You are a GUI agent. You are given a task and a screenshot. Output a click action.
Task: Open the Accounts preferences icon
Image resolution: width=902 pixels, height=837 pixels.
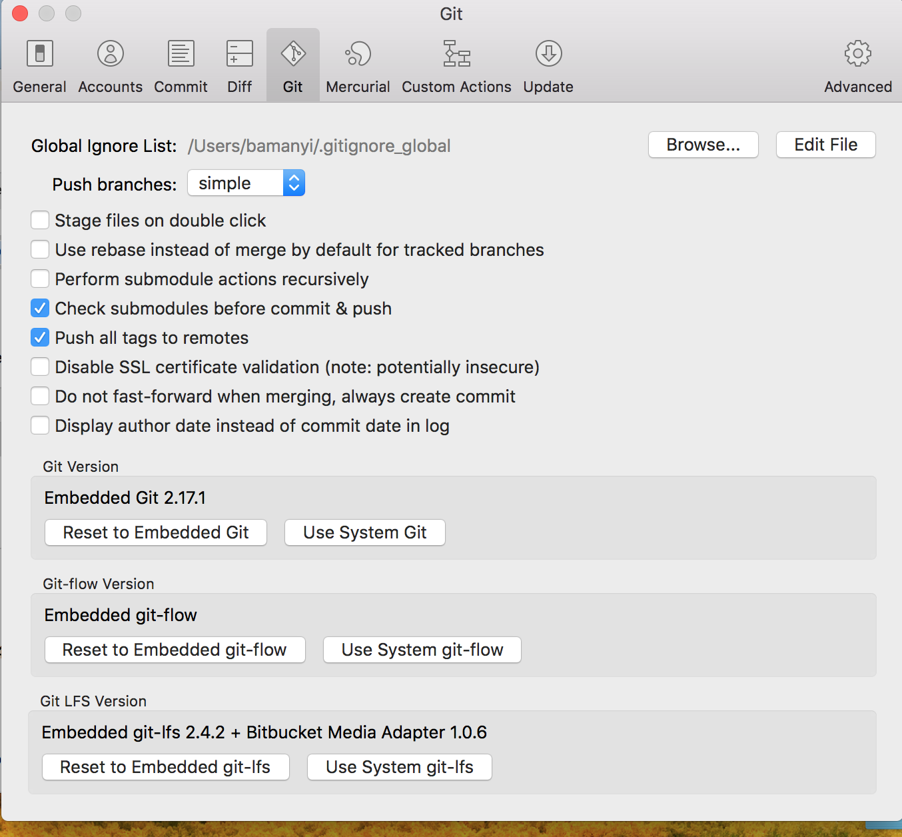(x=111, y=54)
